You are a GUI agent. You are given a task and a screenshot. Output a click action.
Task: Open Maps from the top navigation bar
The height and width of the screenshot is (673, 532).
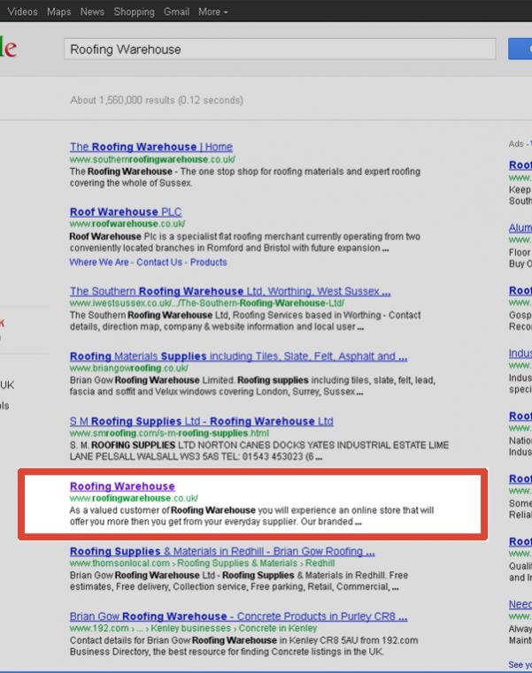58,11
